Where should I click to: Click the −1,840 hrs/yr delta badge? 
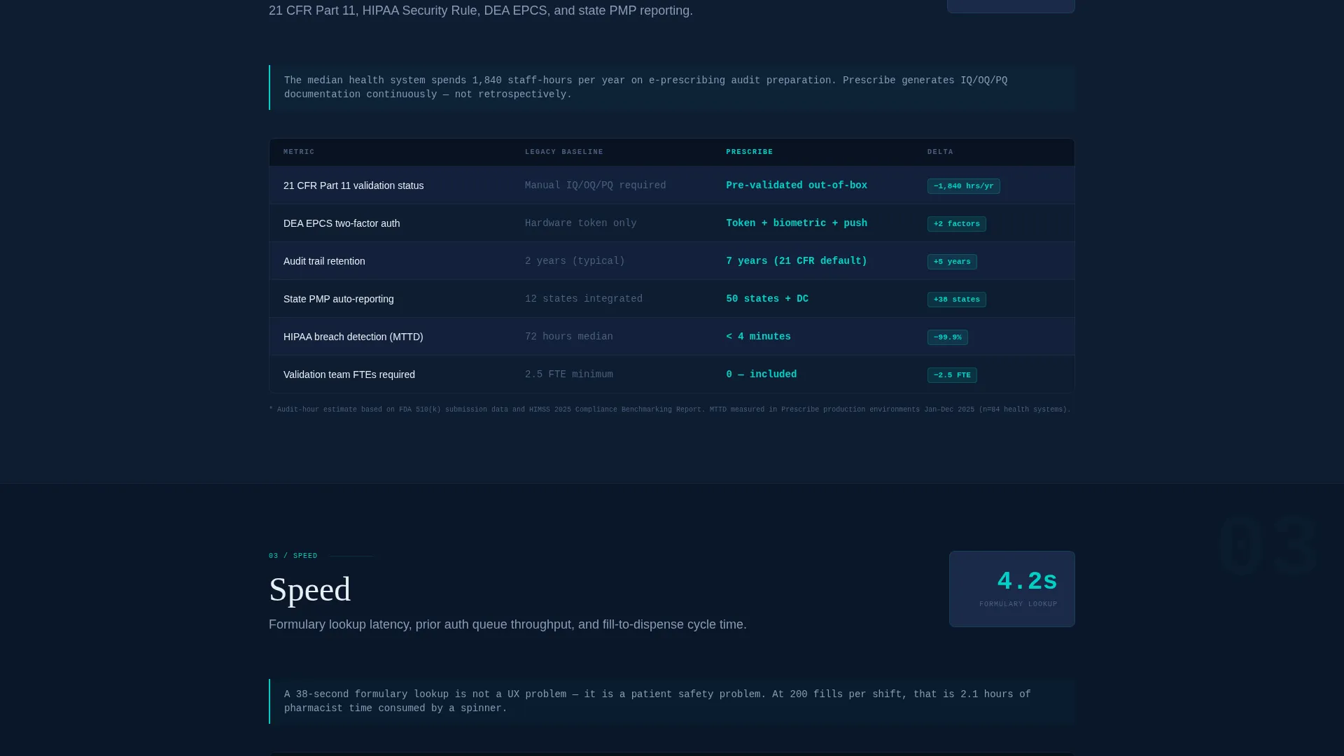963,186
